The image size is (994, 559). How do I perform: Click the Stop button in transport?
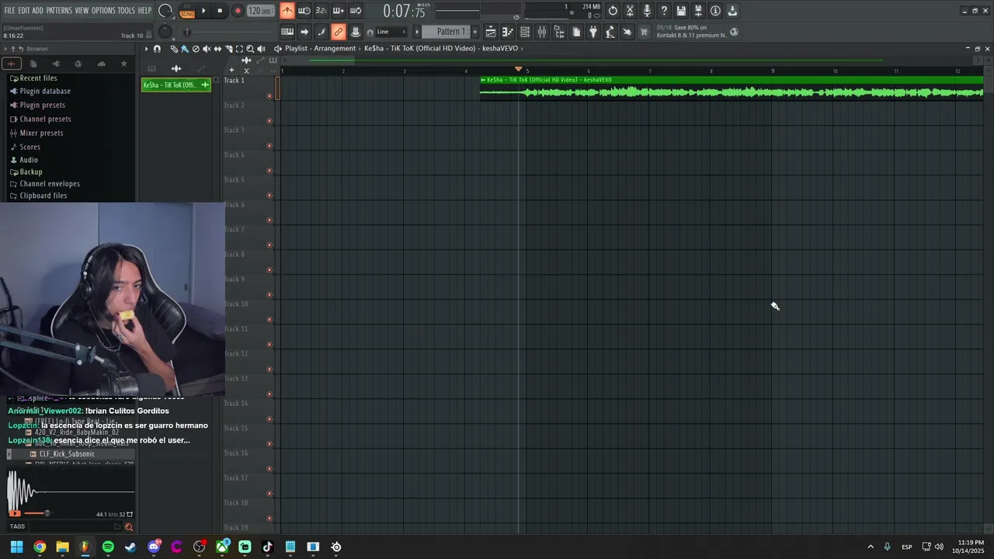[220, 11]
